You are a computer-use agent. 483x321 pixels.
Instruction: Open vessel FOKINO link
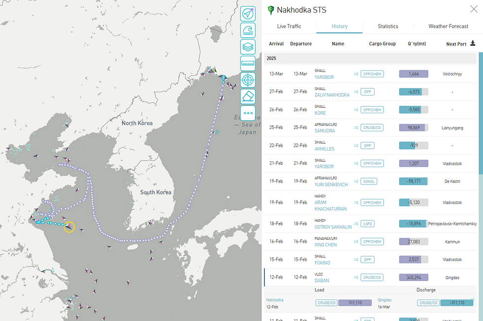(x=322, y=263)
